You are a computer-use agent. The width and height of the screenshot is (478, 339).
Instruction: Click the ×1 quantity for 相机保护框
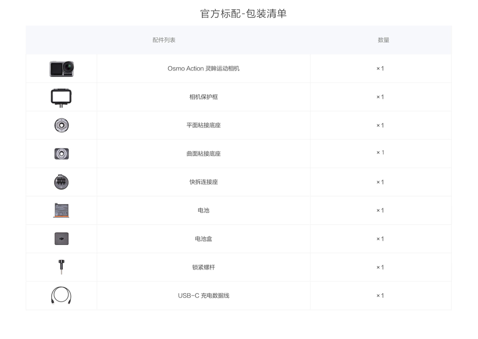[x=380, y=97]
